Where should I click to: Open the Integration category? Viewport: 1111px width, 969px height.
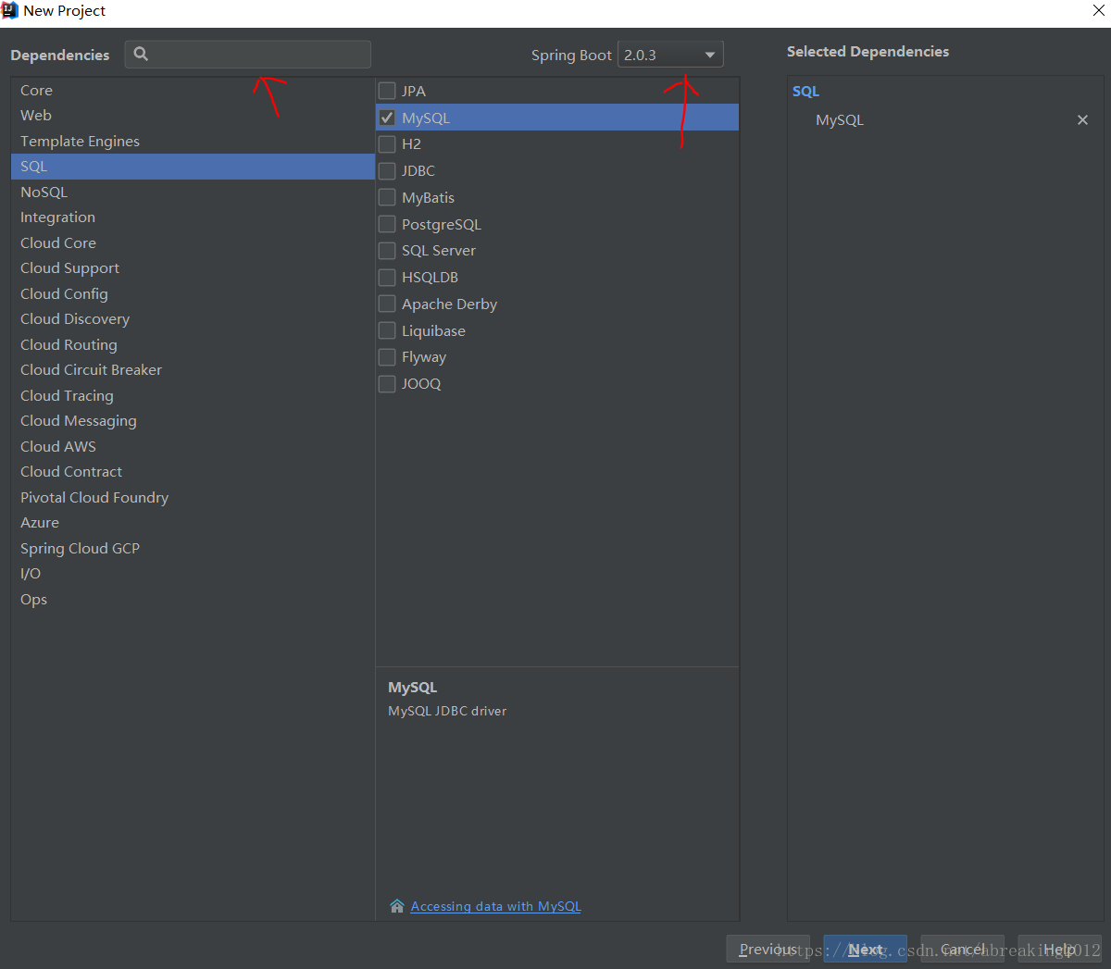point(193,217)
